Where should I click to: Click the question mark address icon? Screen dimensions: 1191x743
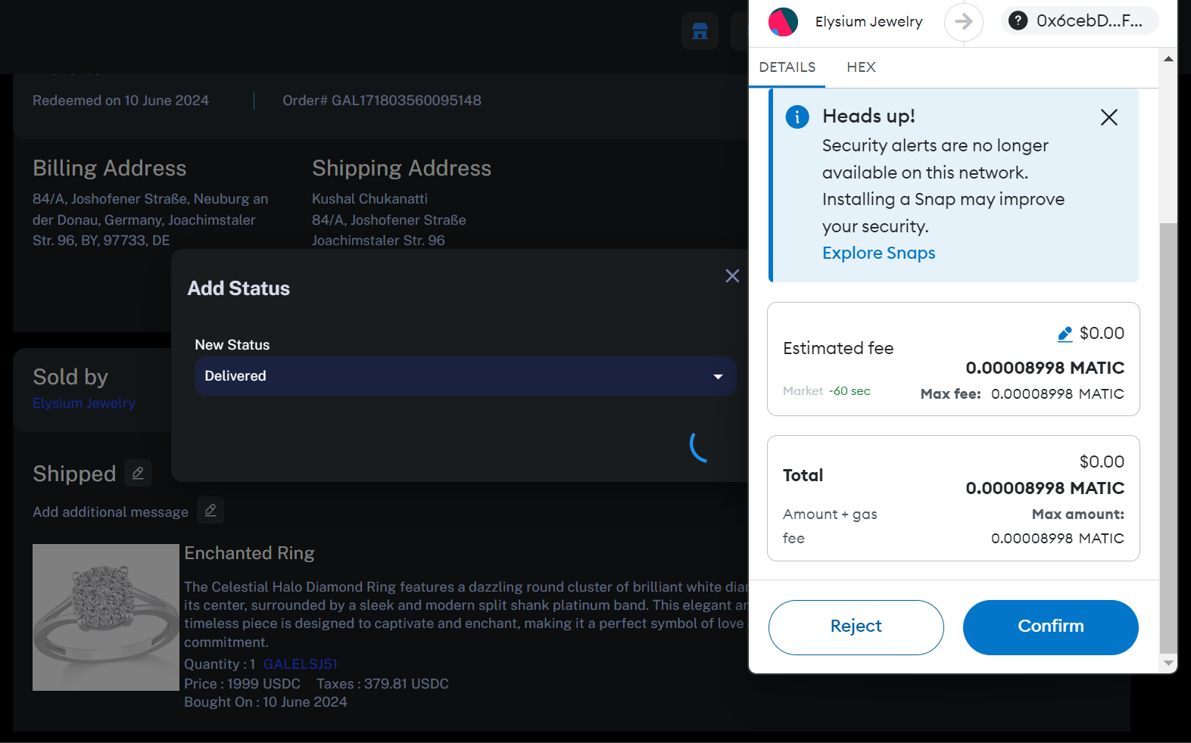(1018, 20)
